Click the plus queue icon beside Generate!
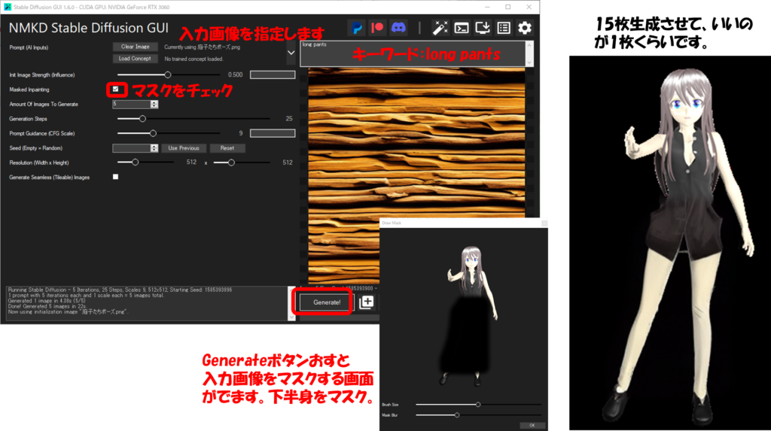 [367, 302]
